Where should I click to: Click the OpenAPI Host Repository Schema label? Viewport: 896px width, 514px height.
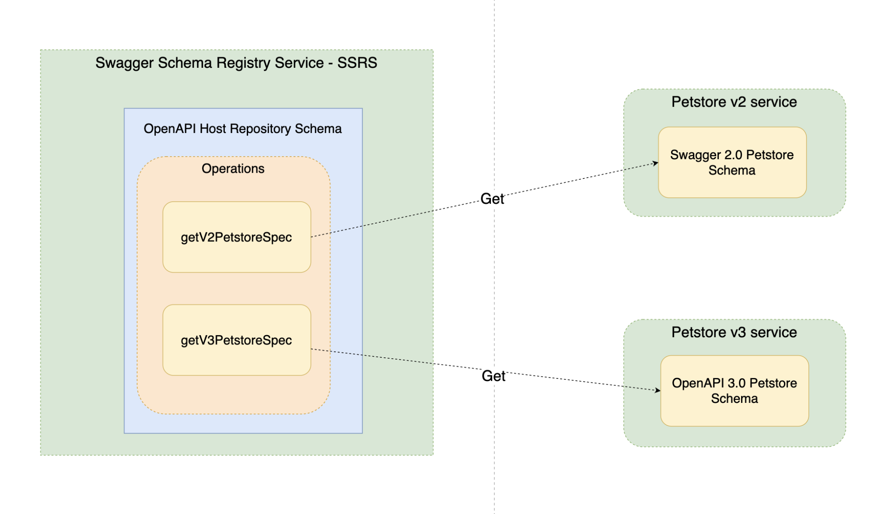pos(243,129)
